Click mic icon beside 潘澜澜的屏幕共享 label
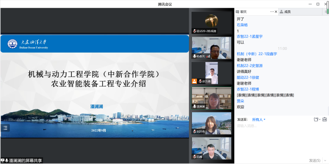 coord(7,160)
